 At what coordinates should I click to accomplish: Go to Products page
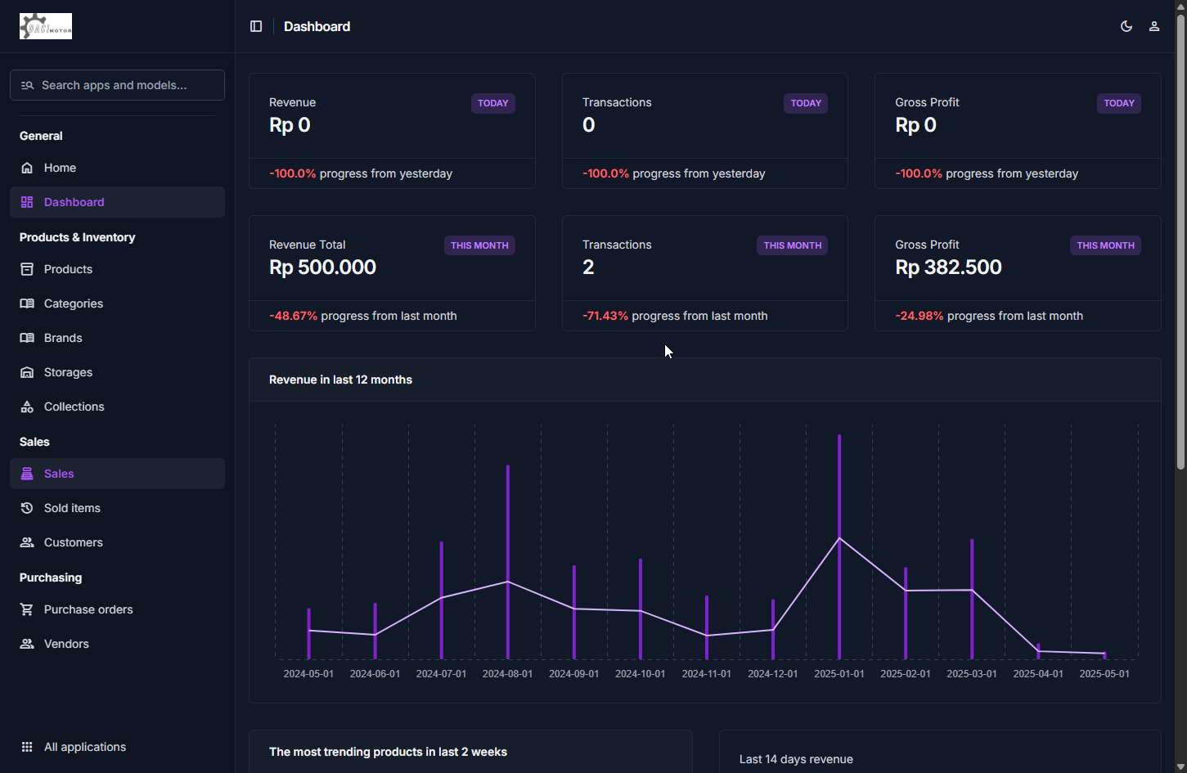click(x=117, y=269)
